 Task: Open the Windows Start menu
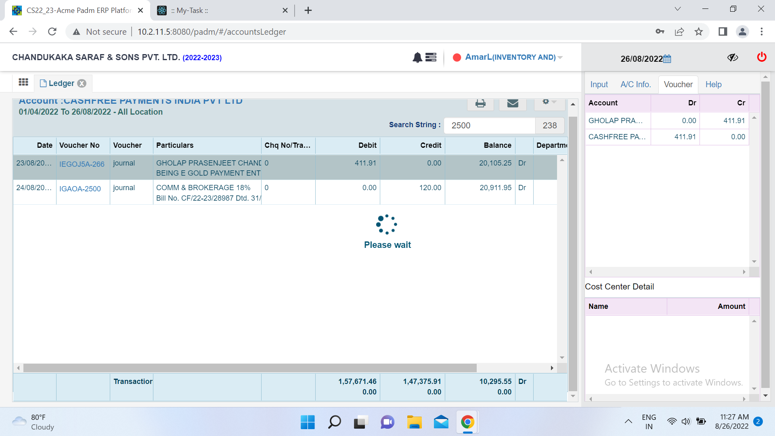pos(308,422)
